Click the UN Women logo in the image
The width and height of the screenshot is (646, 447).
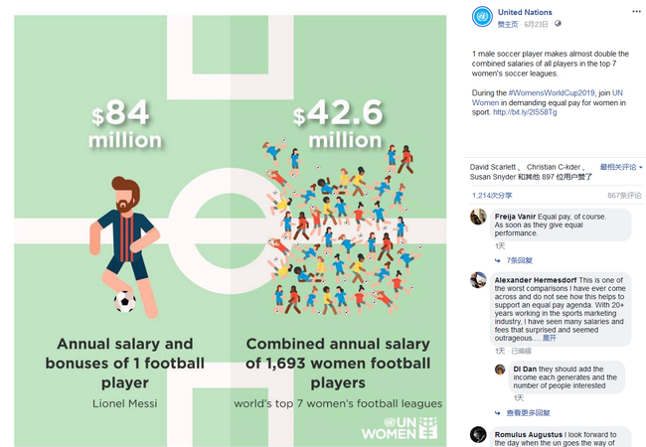pyautogui.click(x=399, y=429)
